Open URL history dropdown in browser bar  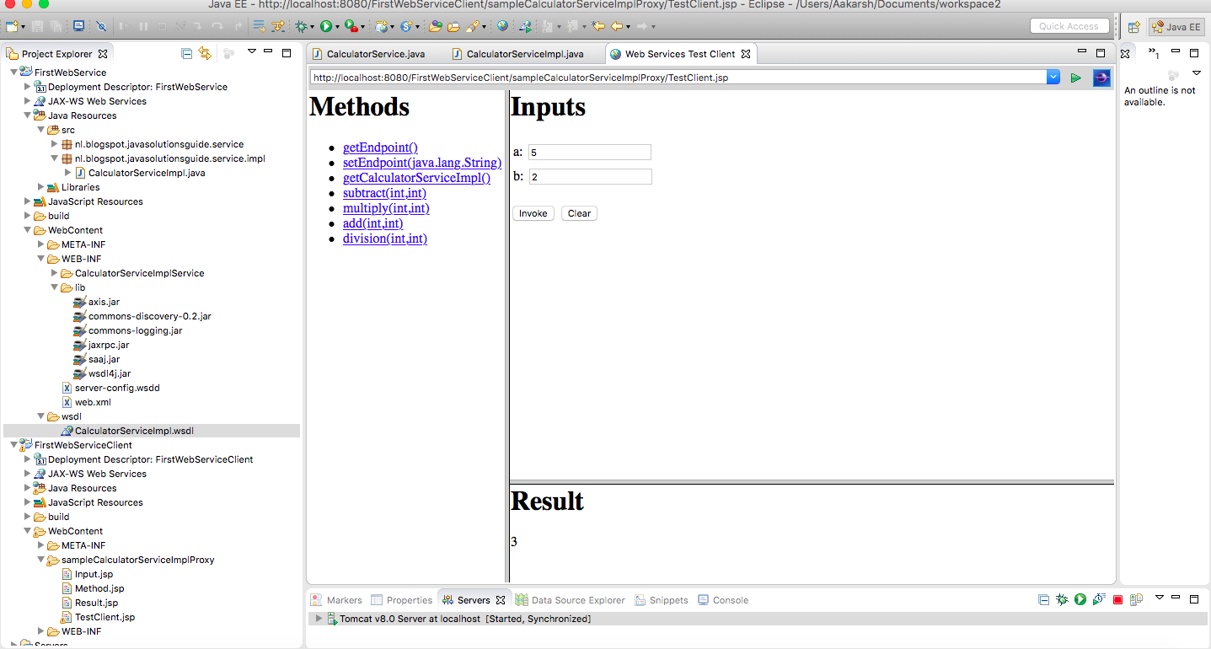[1053, 78]
